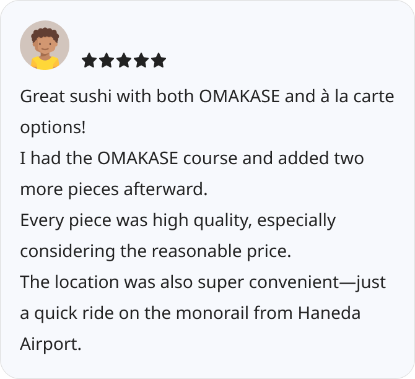
Task: Click the word "Haneda" in the review
Action: [329, 313]
